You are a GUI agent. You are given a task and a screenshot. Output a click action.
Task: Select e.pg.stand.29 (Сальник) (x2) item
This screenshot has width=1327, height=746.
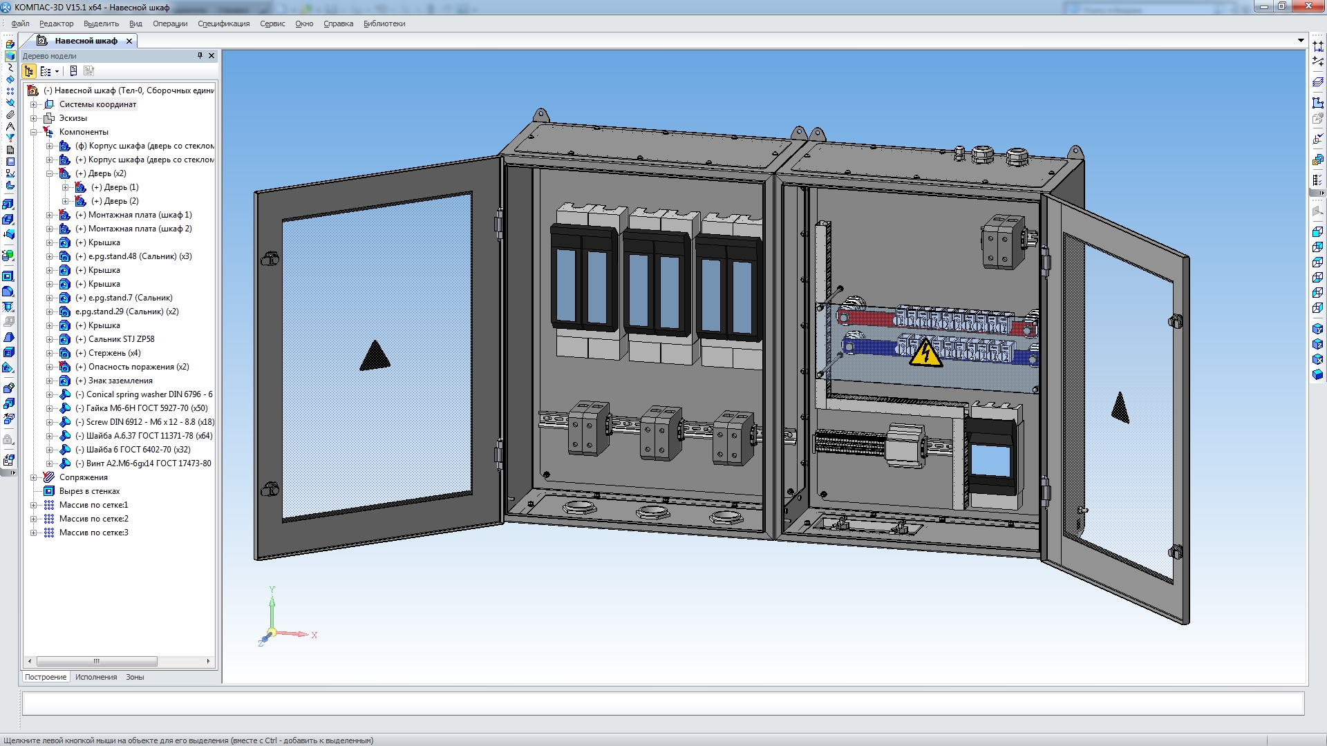(127, 312)
